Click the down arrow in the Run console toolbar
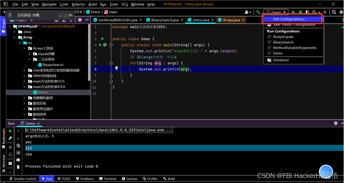 18,138
